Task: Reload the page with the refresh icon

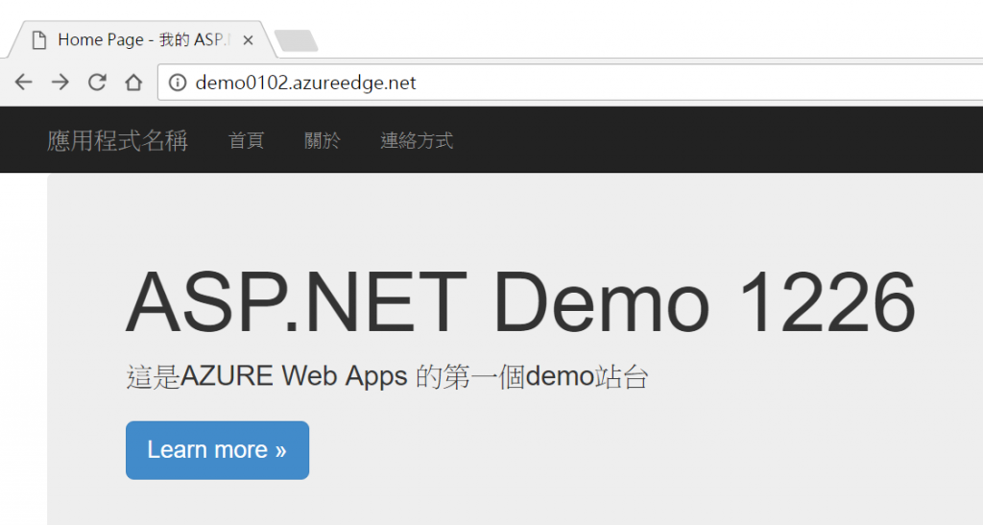Action: click(x=97, y=83)
